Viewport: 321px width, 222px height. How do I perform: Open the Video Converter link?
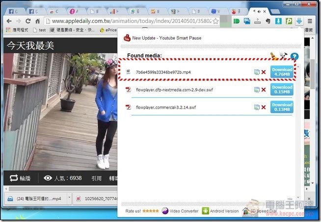180,211
